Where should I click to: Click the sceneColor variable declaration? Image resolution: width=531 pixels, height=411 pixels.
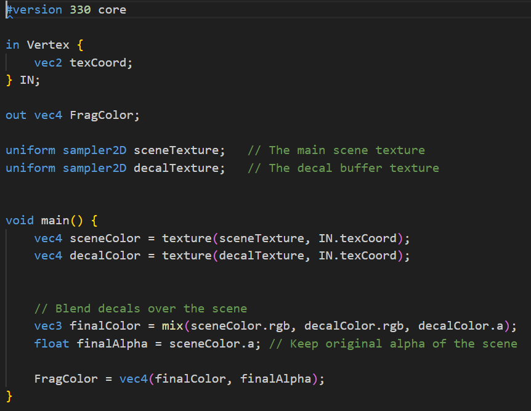click(x=105, y=238)
